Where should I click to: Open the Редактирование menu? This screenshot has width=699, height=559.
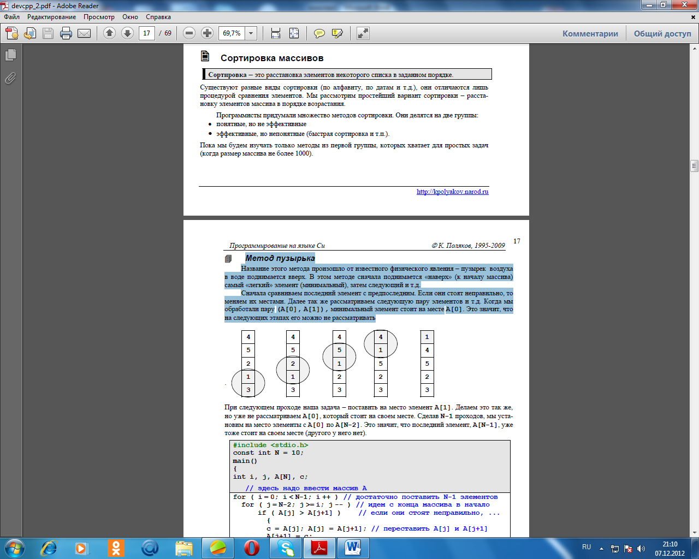[x=52, y=17]
